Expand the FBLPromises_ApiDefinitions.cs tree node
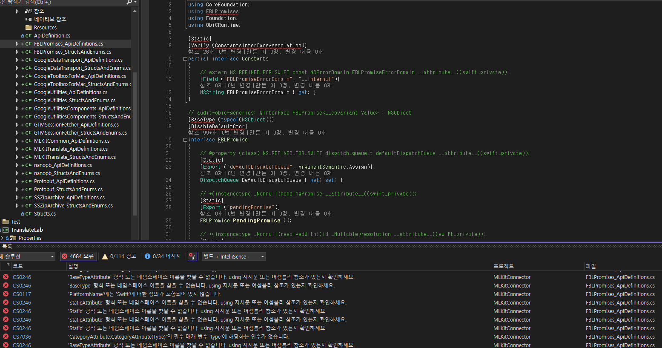Image resolution: width=662 pixels, height=348 pixels. pos(17,44)
